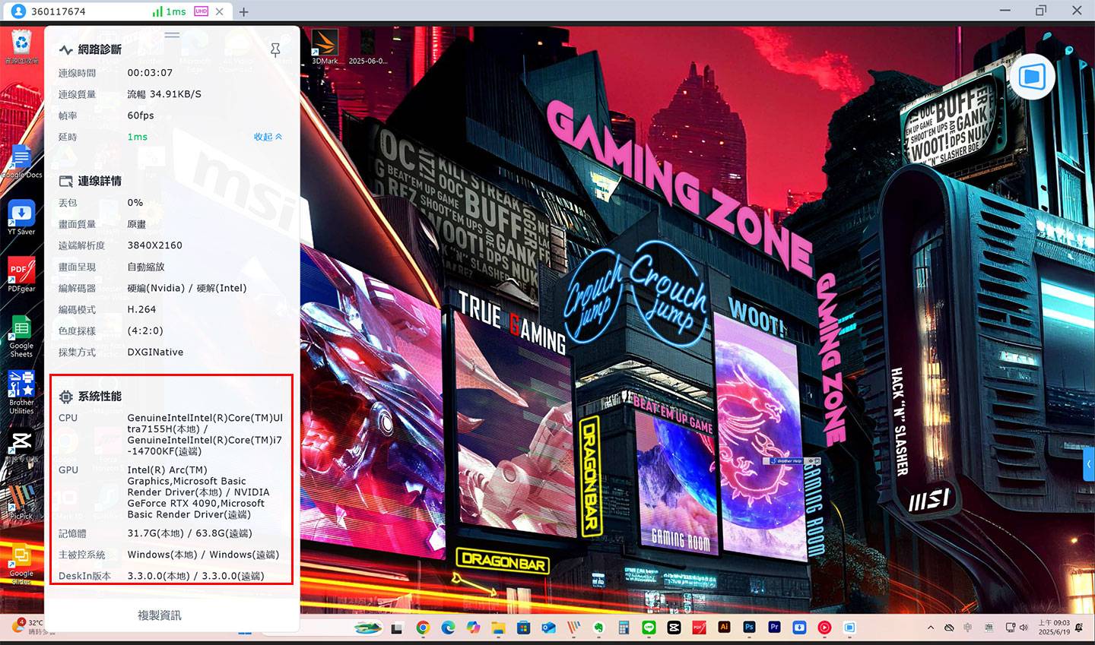
Task: Open Adobe Illustrator in the taskbar
Action: click(x=724, y=628)
